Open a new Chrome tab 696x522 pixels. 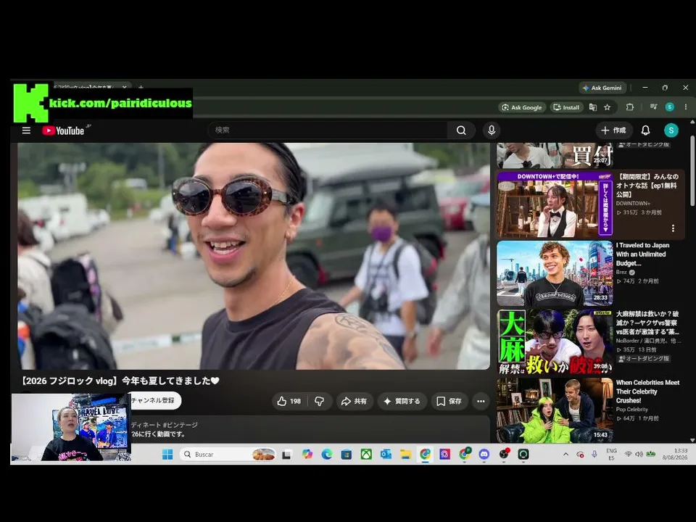141,87
